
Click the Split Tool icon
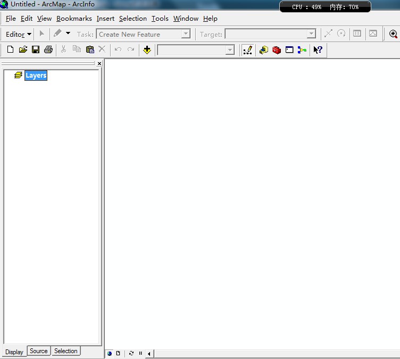[328, 34]
